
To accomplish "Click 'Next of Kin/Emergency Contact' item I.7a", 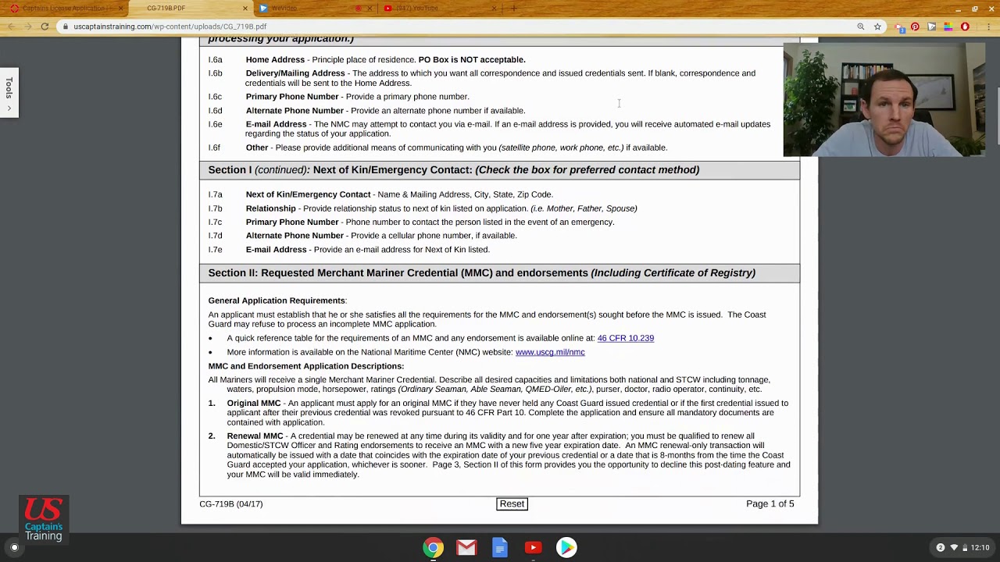I will (x=308, y=194).
